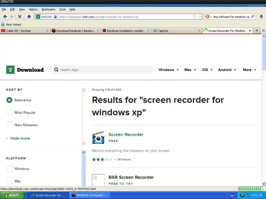Check the Windows platform checkbox

9,169
